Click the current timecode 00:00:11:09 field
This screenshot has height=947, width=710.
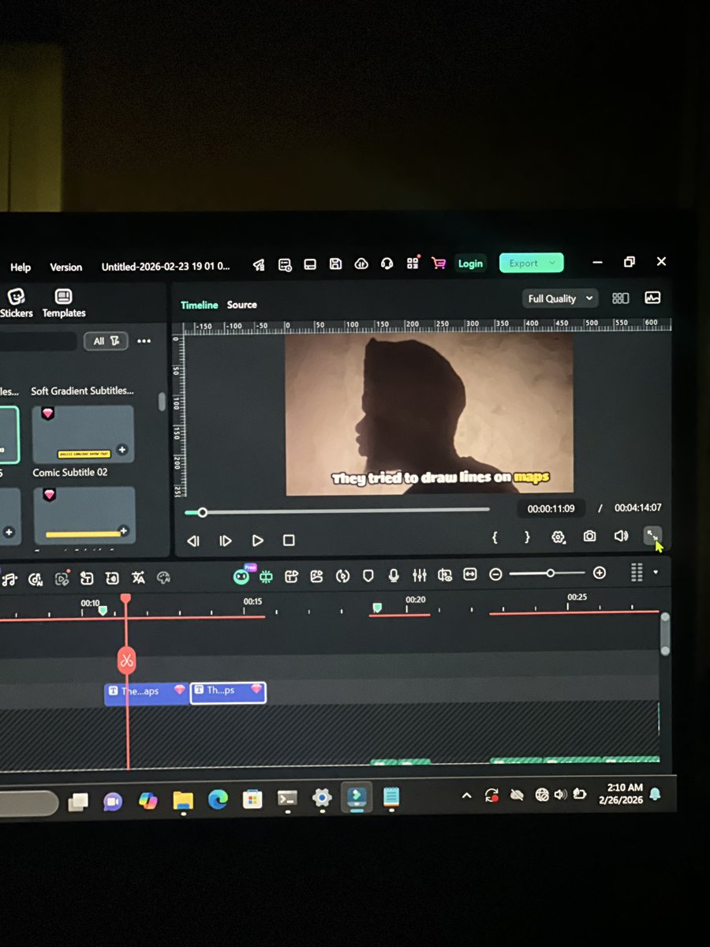tap(551, 508)
